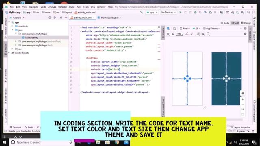
Task: Select com.example.myfirstapp (androidTest) package
Action: 41,41
